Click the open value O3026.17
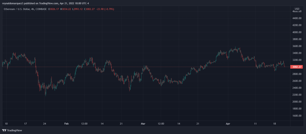 (53, 9)
